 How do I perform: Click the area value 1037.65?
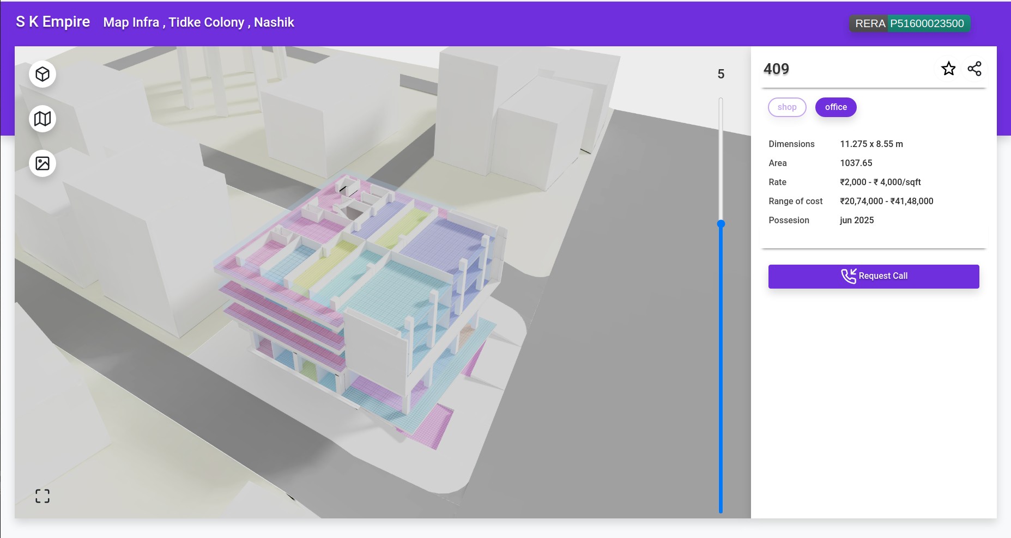[x=856, y=163]
